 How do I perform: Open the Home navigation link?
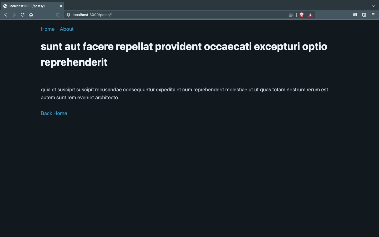pos(48,29)
